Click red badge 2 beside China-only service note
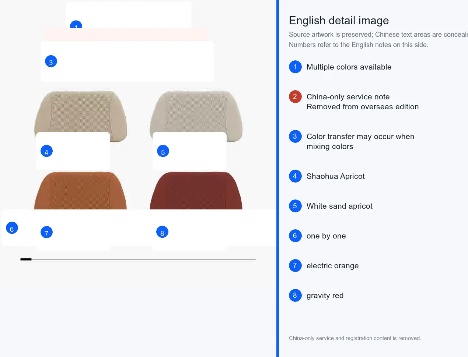This screenshot has width=468, height=357. [x=295, y=96]
